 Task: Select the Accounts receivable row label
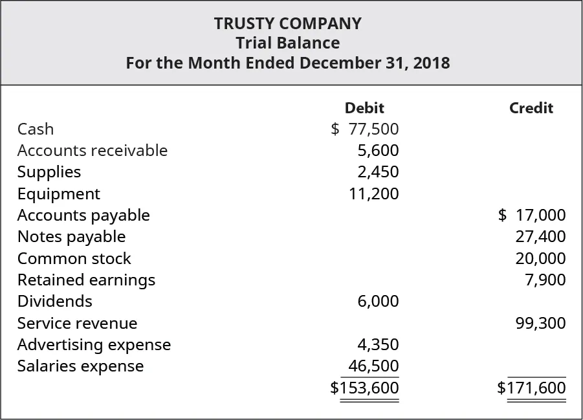click(x=93, y=151)
